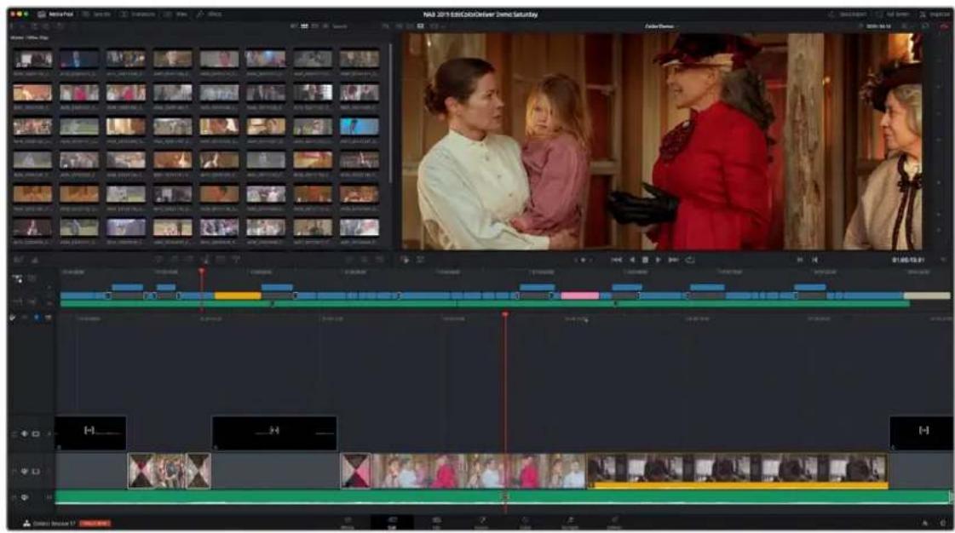955x533 pixels.
Task: Switch media pool to thumbnail view
Action: [304, 26]
